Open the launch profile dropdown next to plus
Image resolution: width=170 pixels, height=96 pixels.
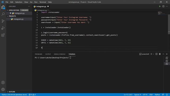coord(154,54)
